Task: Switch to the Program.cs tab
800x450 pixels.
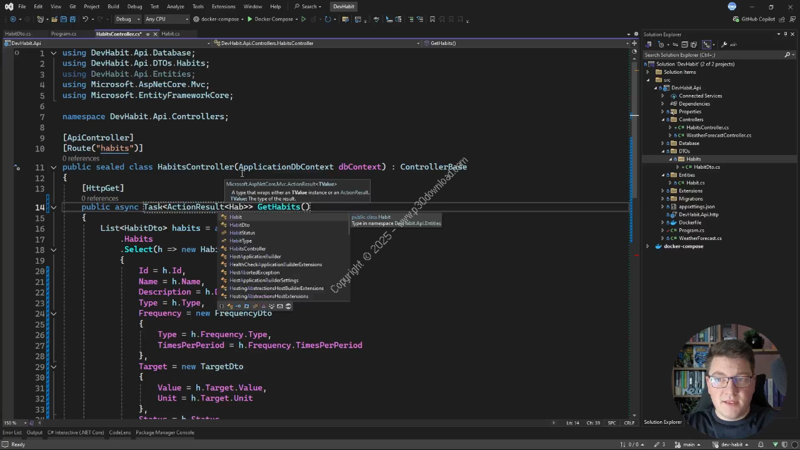Action: click(x=63, y=34)
